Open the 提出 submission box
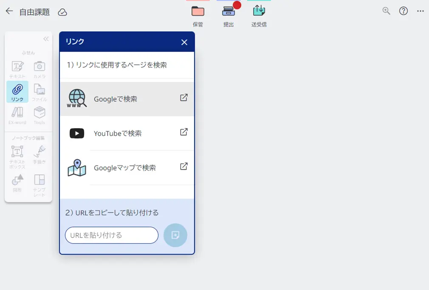Screen dimensions: 429x290 (228, 13)
